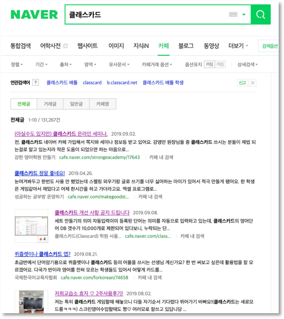Click the +4 image count badge
Viewport: 284px width, 319px height.
tap(43, 239)
